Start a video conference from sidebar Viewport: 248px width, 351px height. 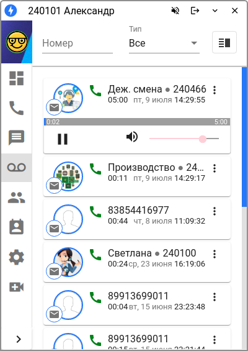pos(16,287)
